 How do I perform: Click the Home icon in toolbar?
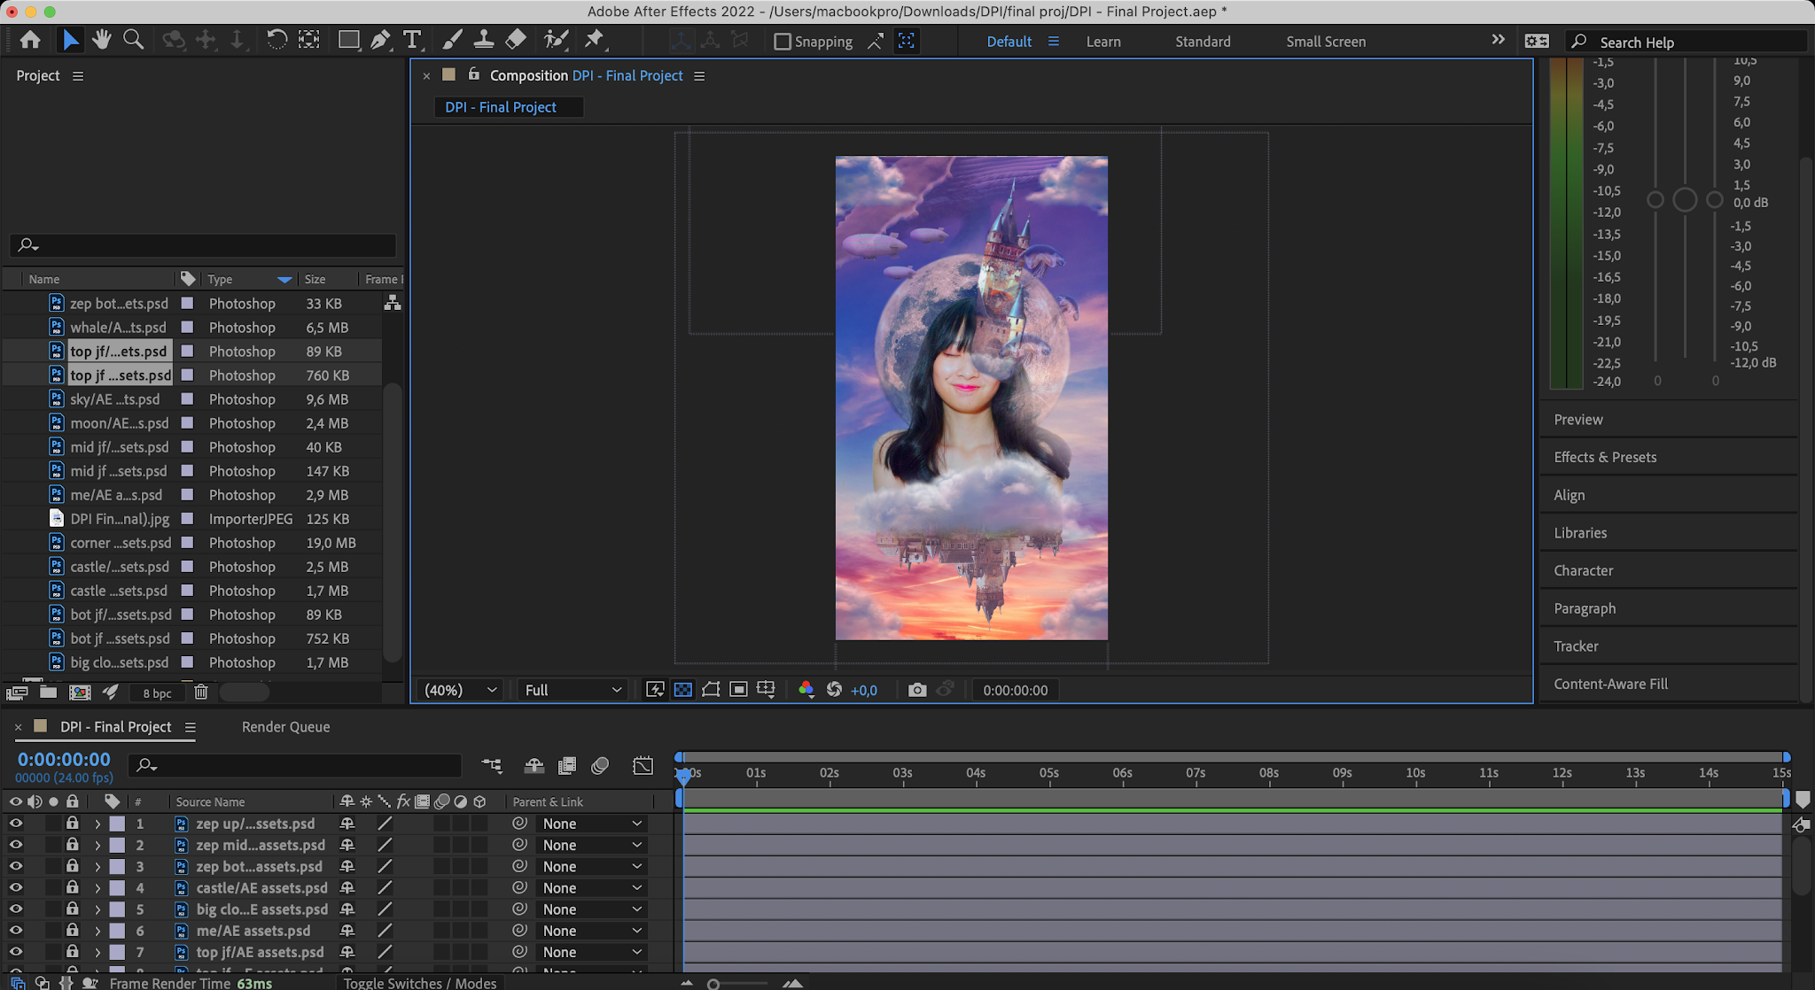(x=30, y=40)
